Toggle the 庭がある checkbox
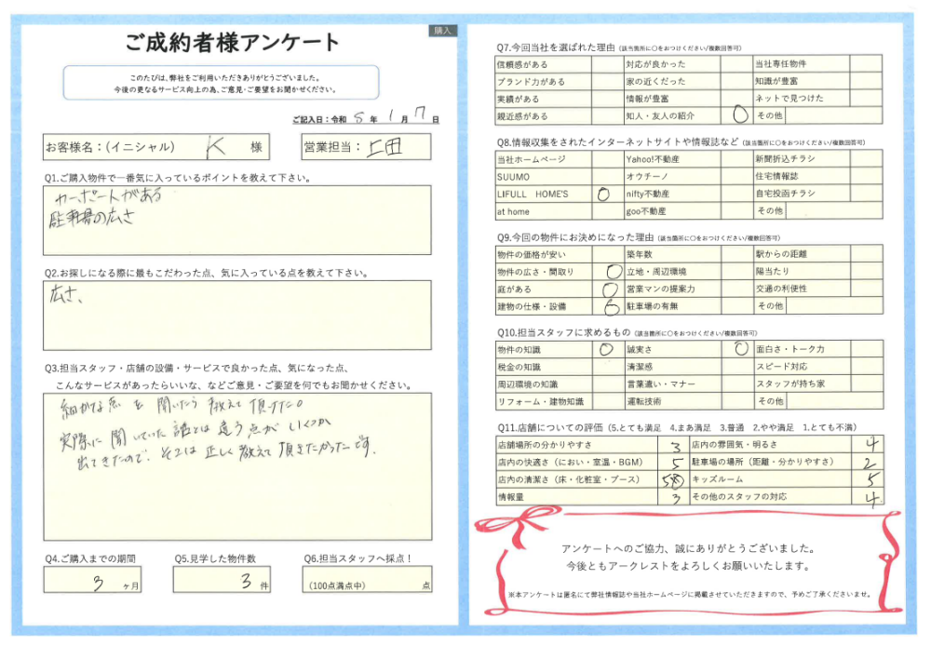The height and width of the screenshot is (646, 931). (610, 289)
